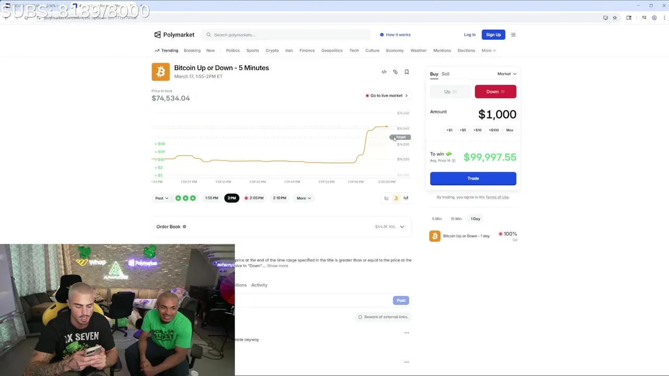Add +$100 to amount
The image size is (669, 376).
click(x=494, y=130)
